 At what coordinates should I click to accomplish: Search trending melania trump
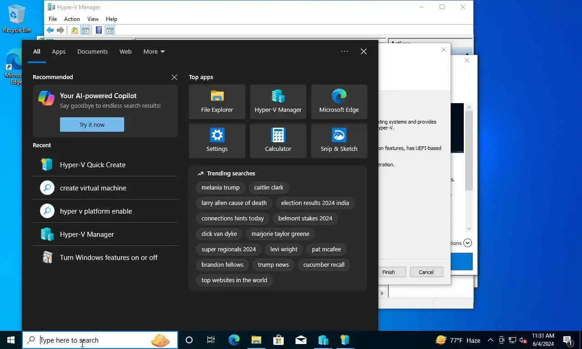pos(221,188)
